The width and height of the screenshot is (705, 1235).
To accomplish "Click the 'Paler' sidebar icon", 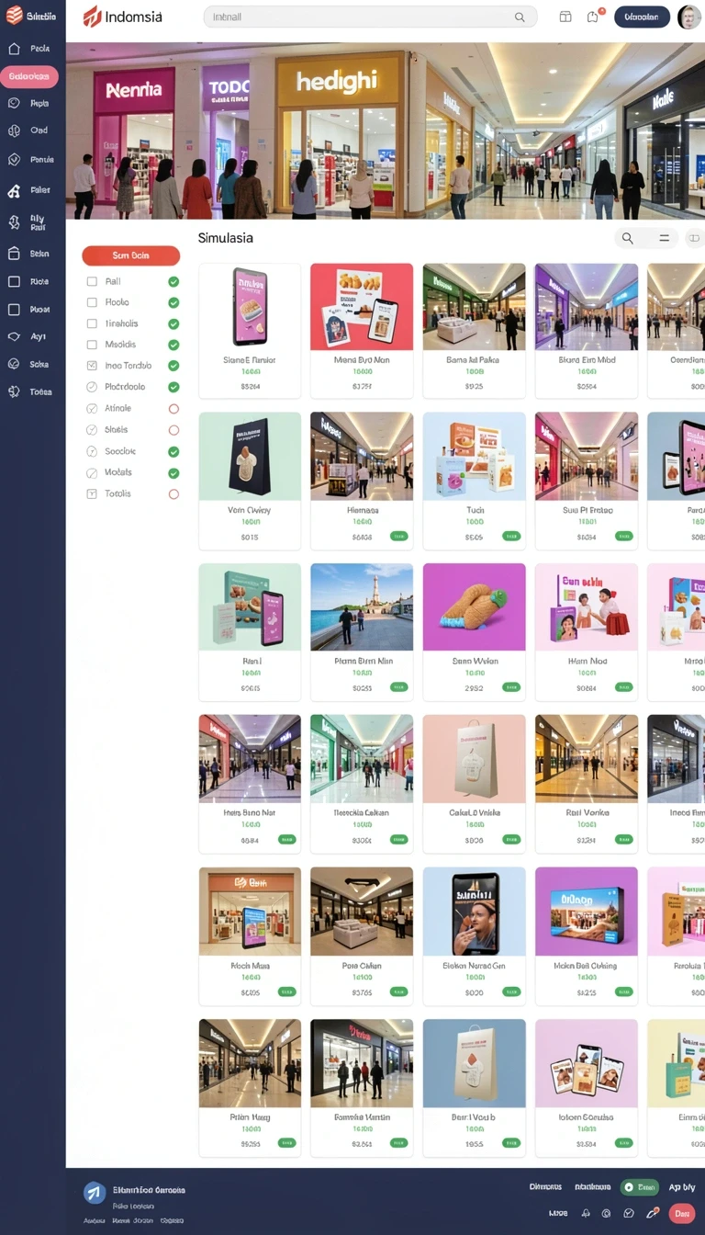I will click(x=14, y=190).
